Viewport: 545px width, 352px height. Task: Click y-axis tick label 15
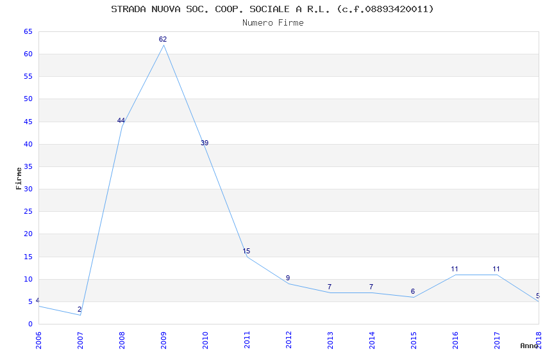click(28, 257)
